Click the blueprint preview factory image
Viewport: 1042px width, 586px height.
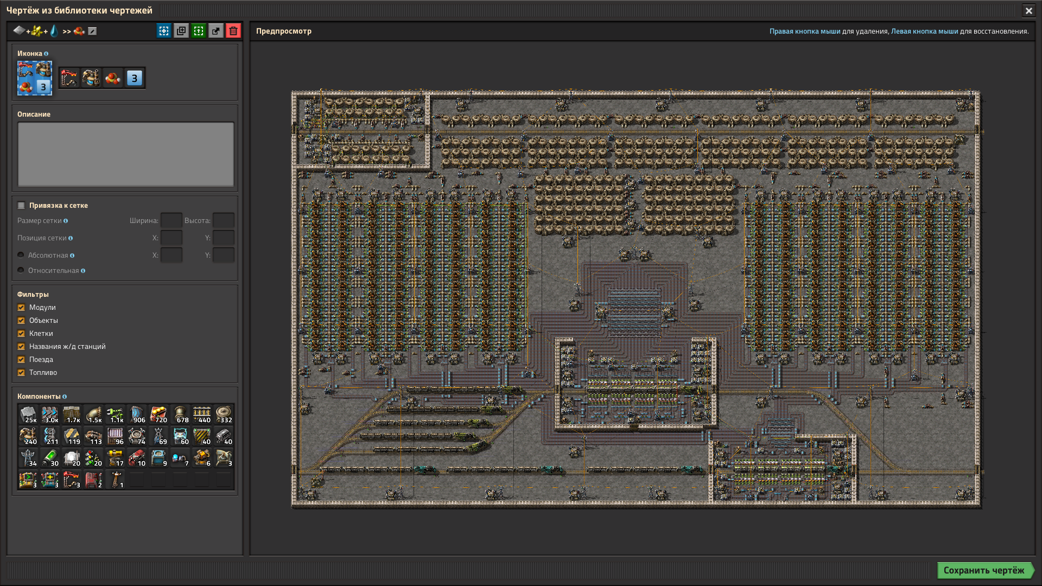636,299
